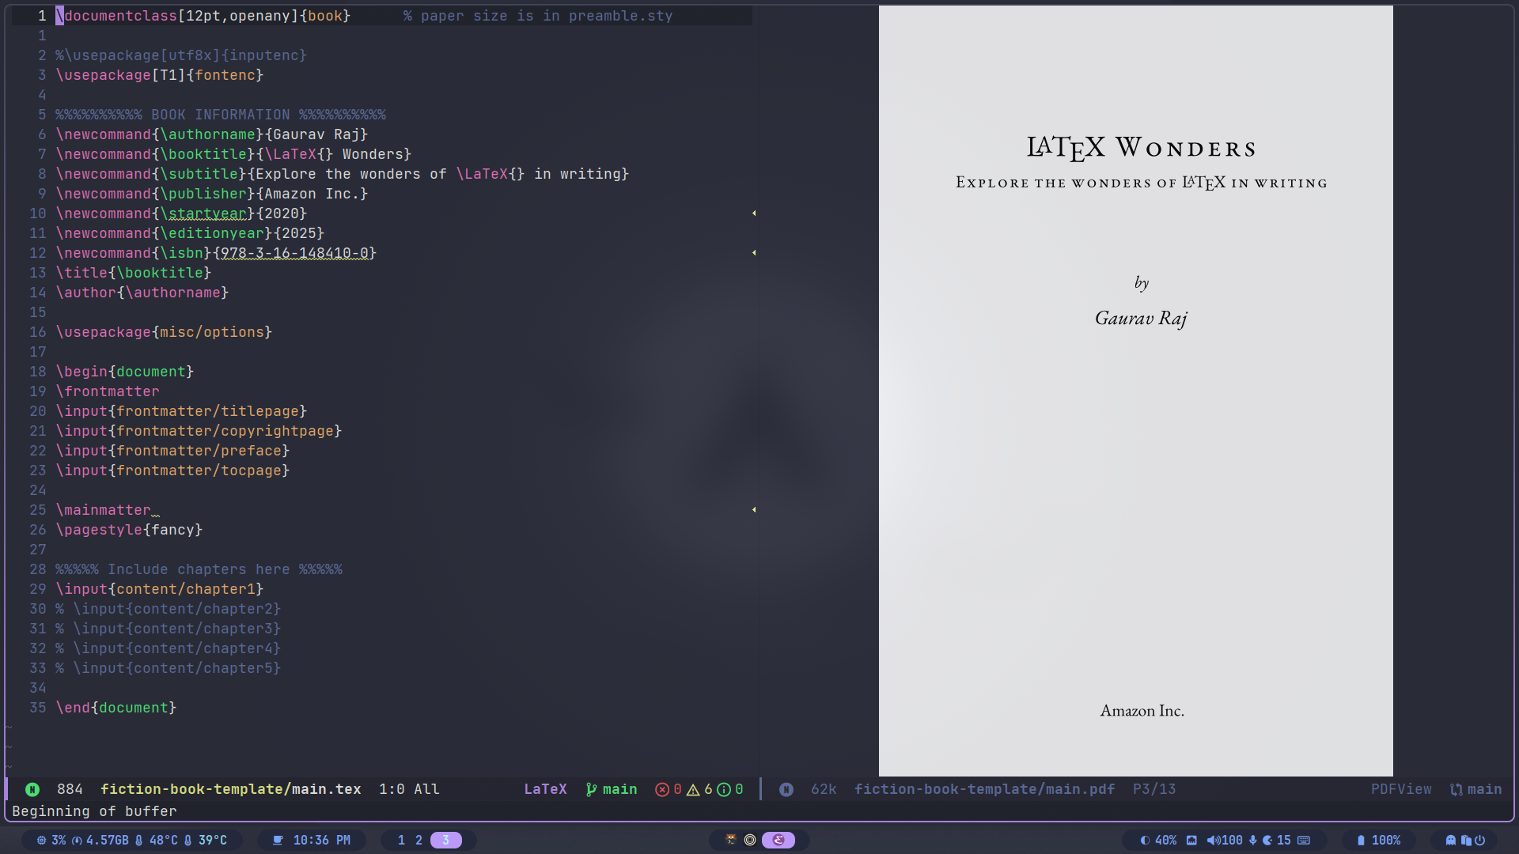Screen dimensions: 1519x854
Task: Click the git branch main icon
Action: click(x=591, y=790)
